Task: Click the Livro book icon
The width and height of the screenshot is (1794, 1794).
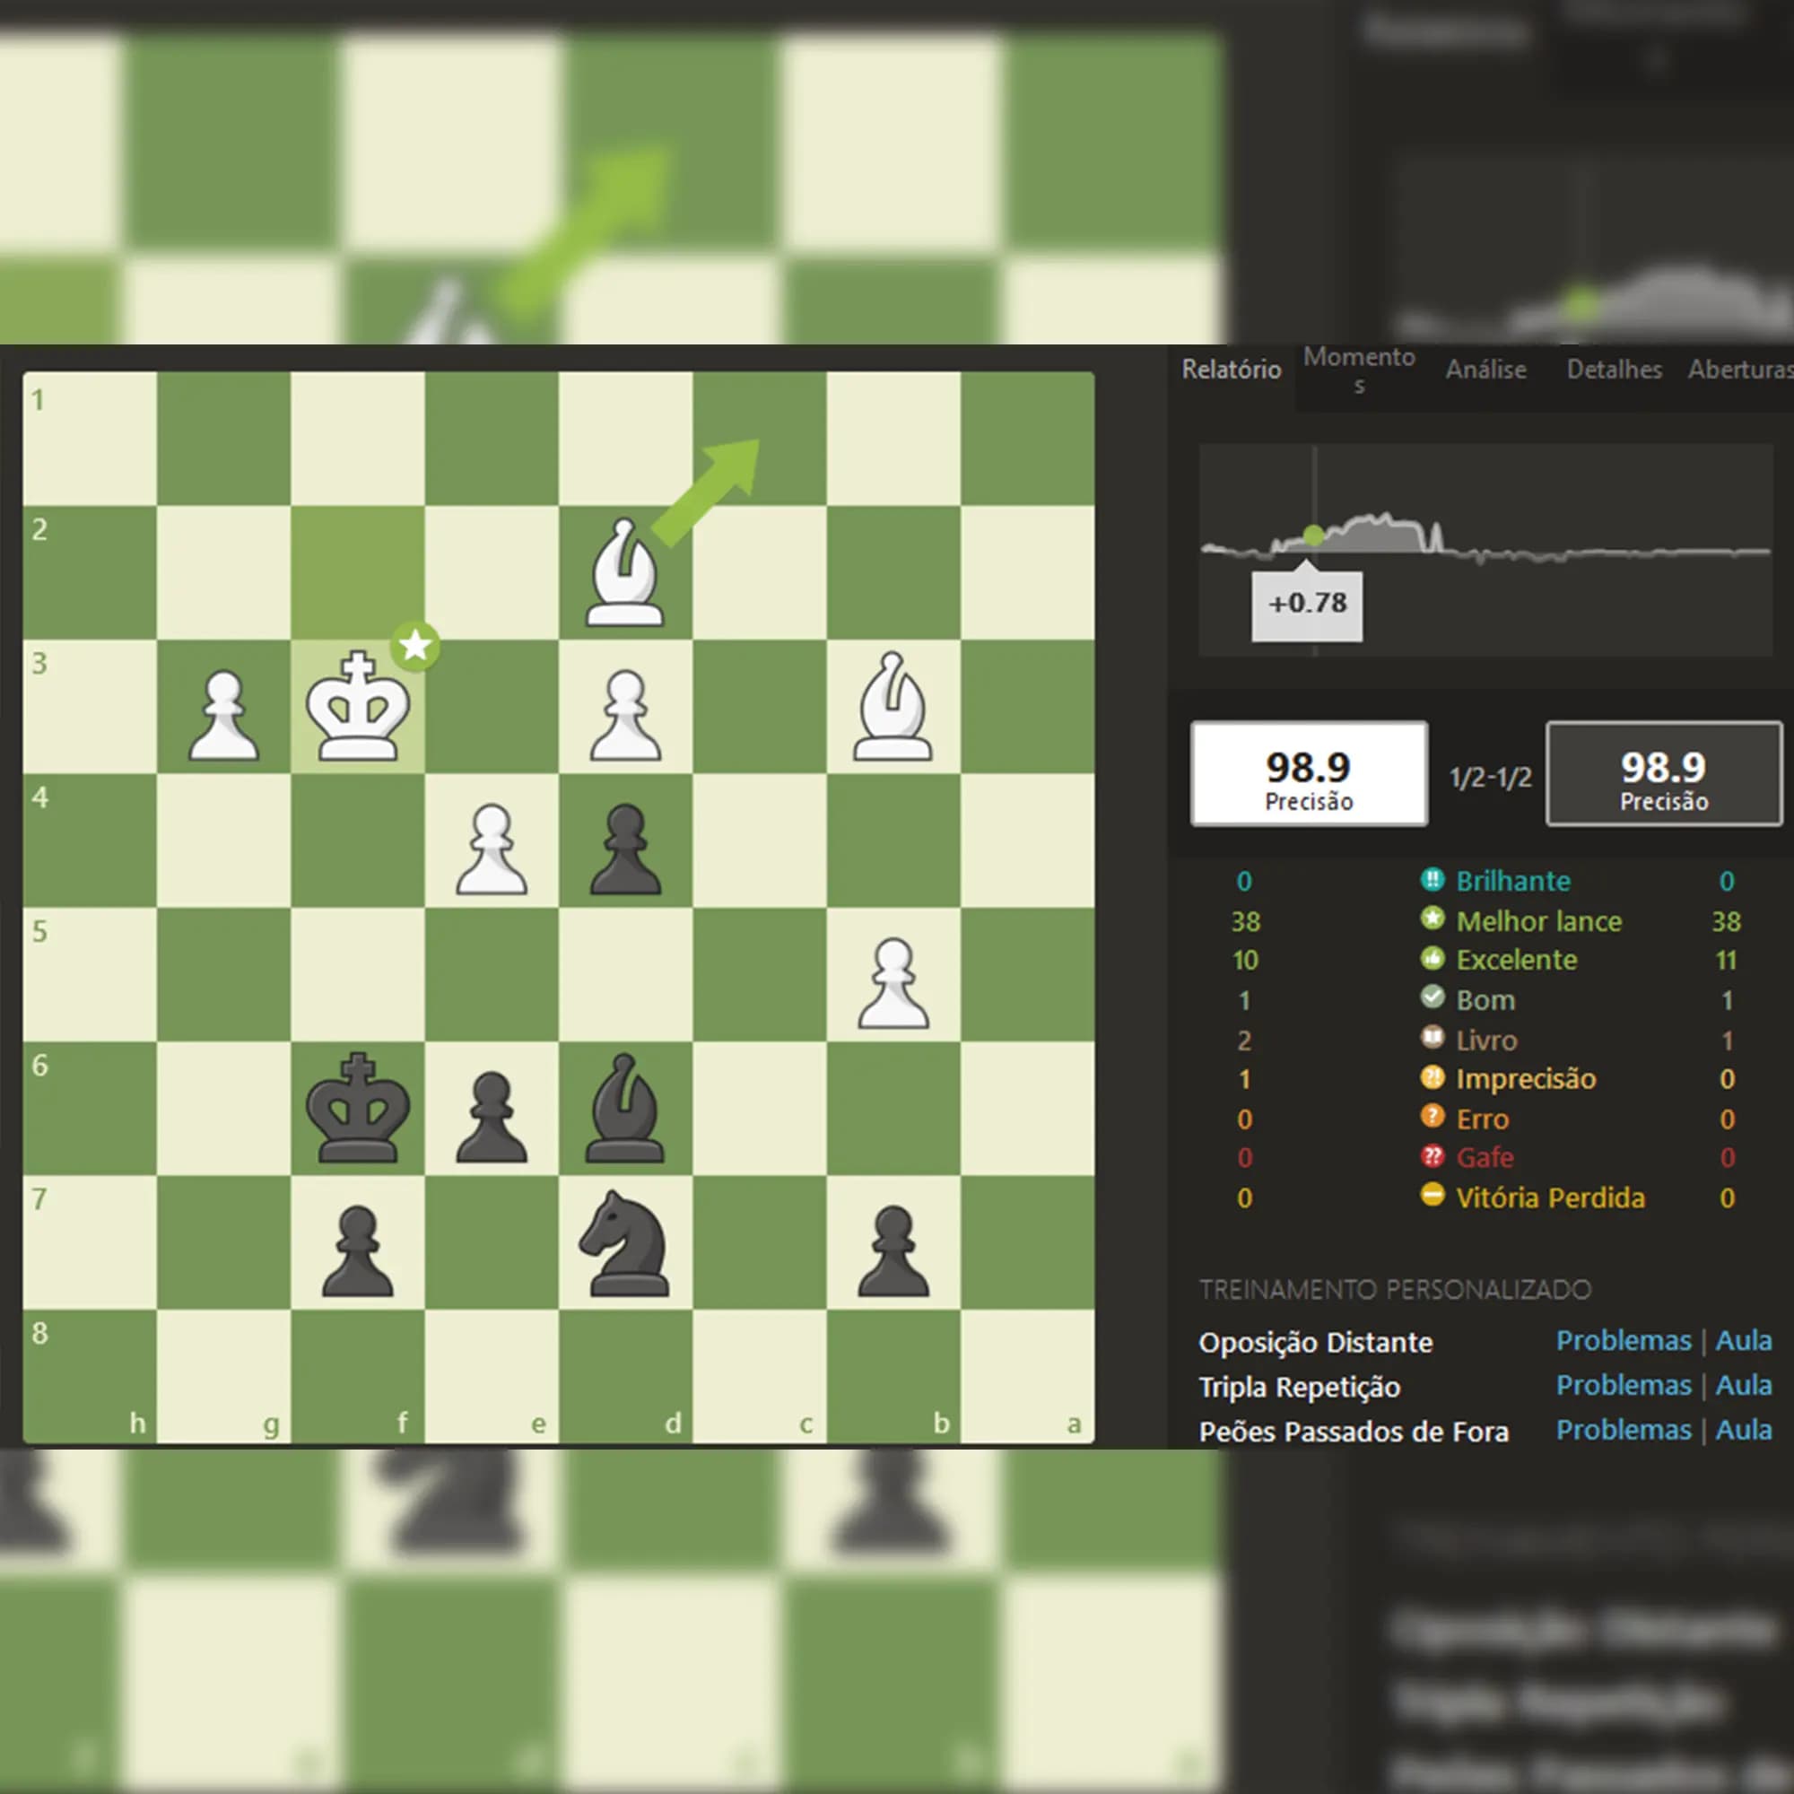Action: [1433, 1038]
